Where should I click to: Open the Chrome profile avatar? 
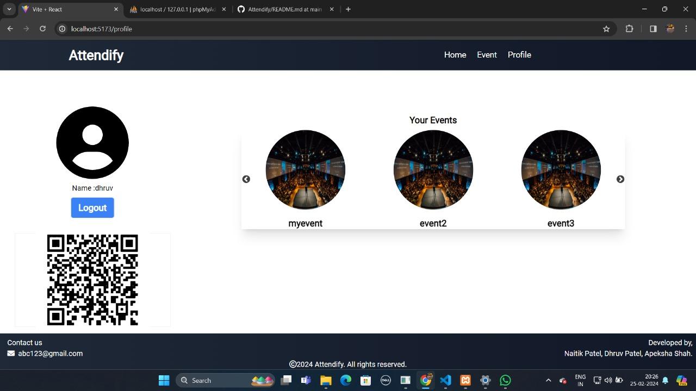pos(670,29)
